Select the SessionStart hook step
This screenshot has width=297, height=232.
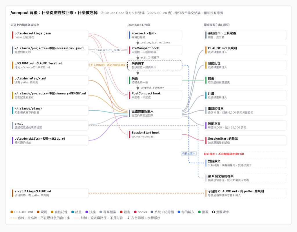[155, 134]
